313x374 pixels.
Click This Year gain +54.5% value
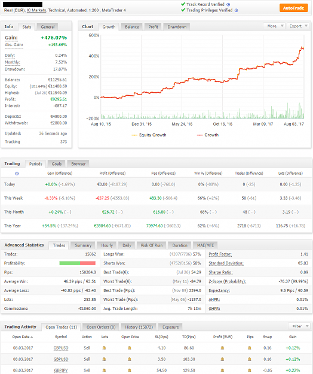[49, 226]
